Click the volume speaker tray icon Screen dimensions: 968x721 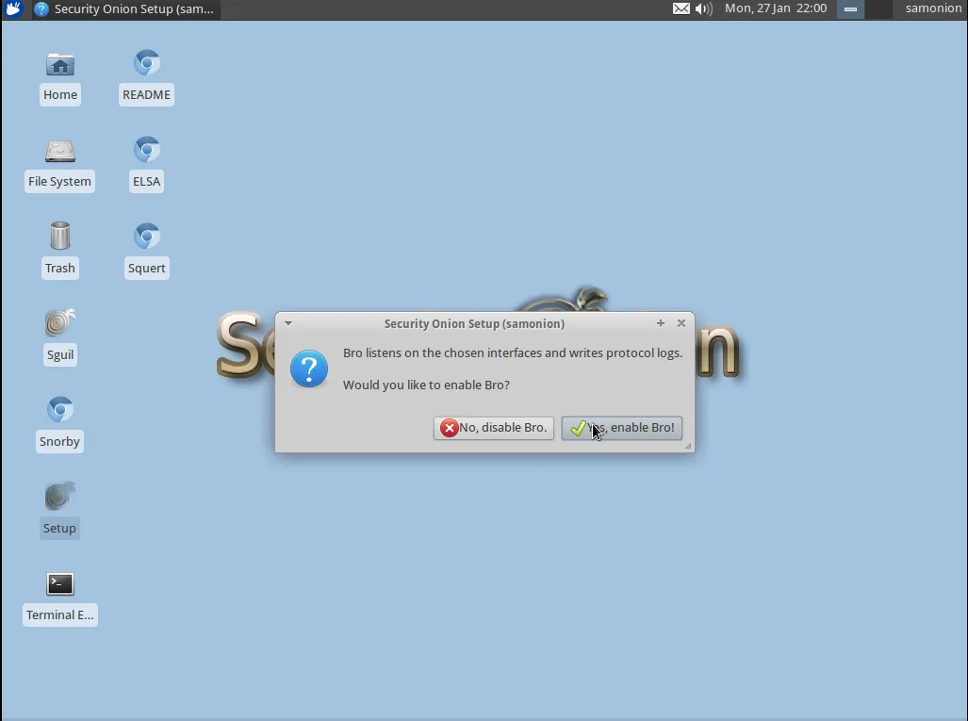pos(703,8)
